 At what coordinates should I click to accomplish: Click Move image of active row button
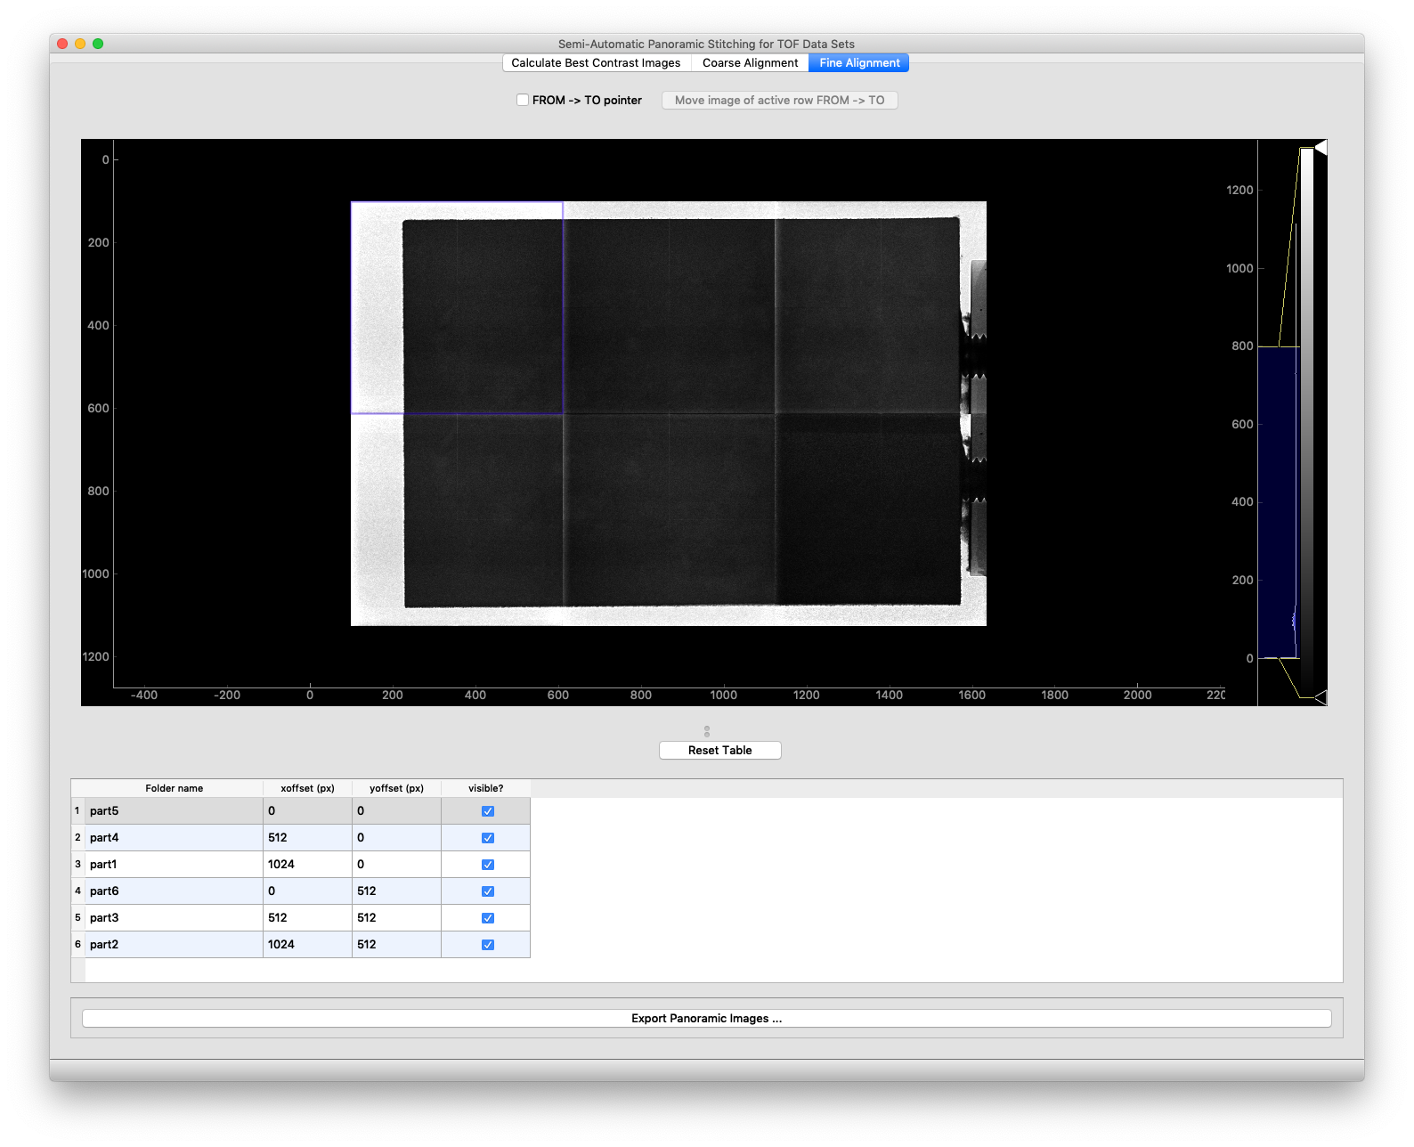tap(779, 101)
